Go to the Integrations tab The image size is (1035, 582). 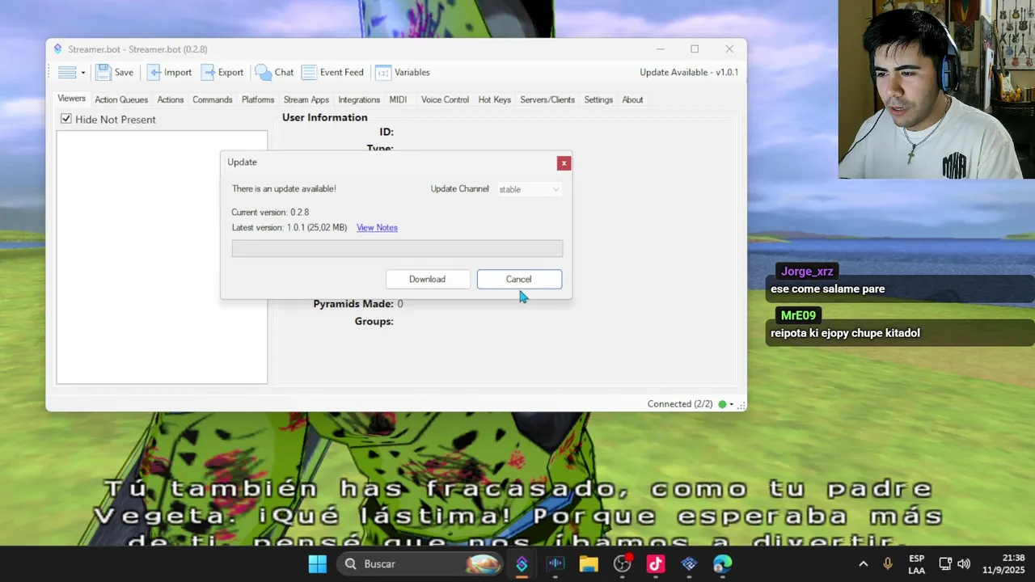[359, 100]
